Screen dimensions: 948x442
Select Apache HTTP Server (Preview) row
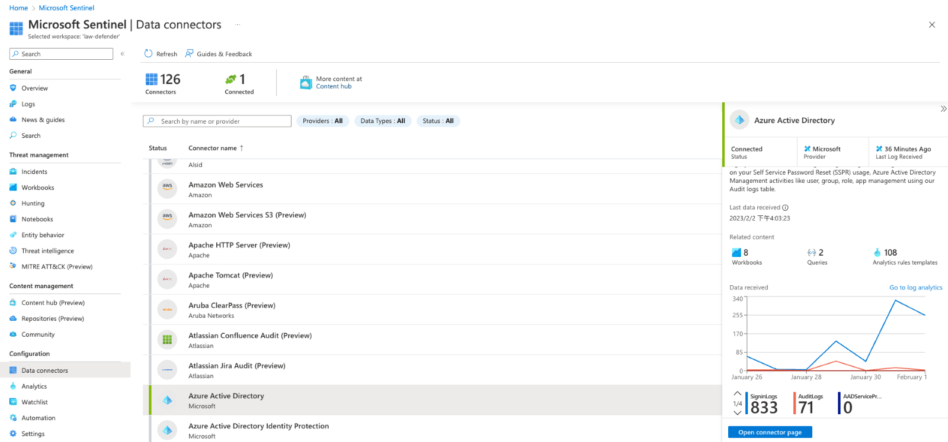(x=432, y=250)
